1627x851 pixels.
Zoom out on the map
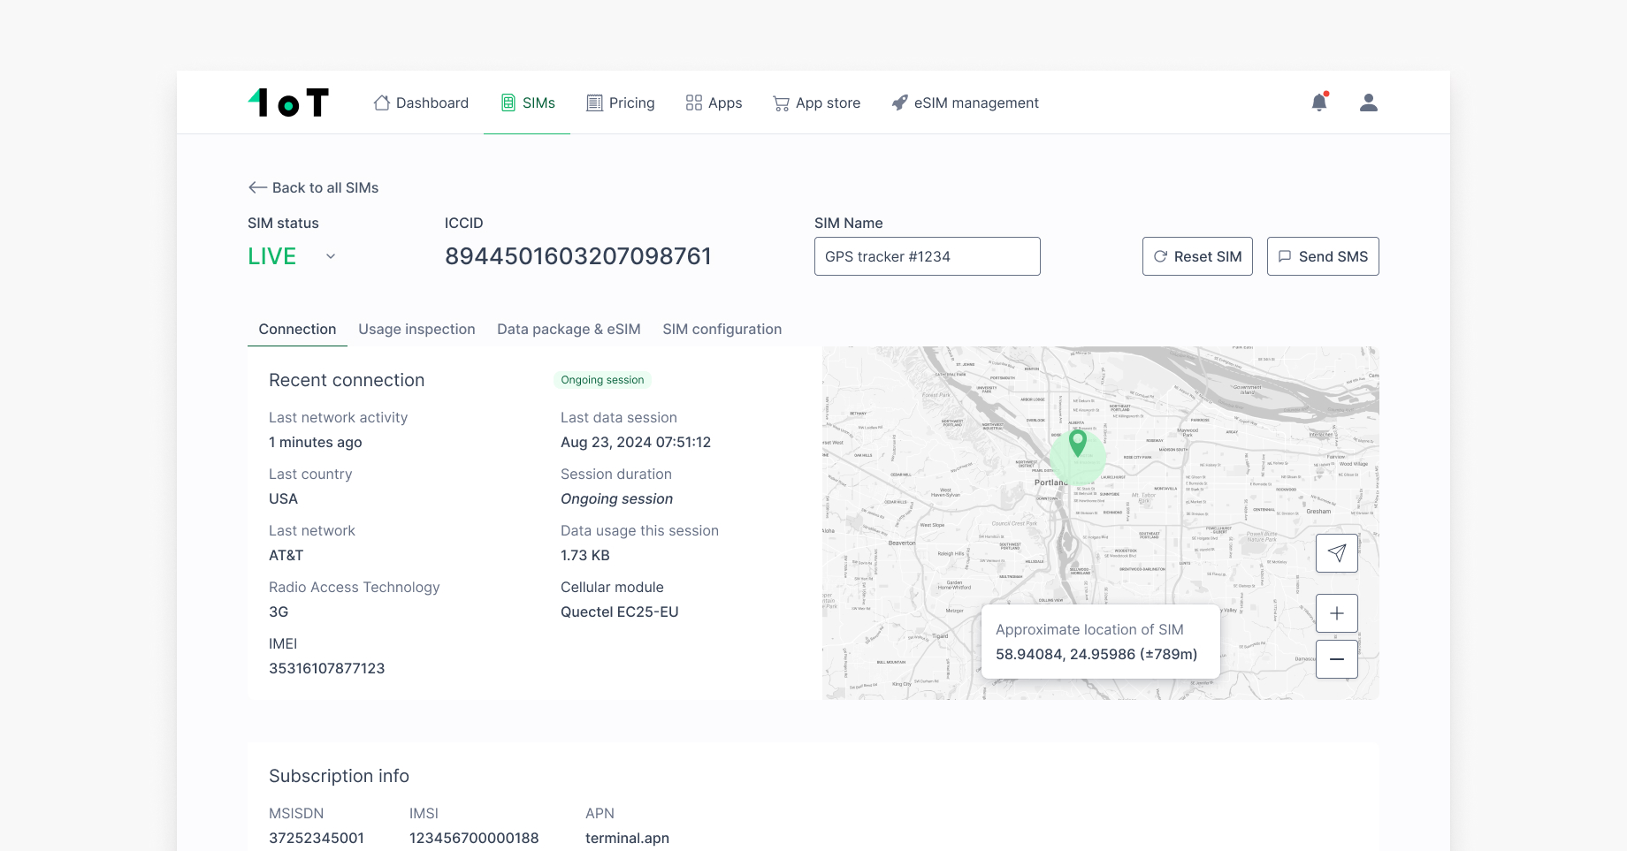pos(1336,658)
